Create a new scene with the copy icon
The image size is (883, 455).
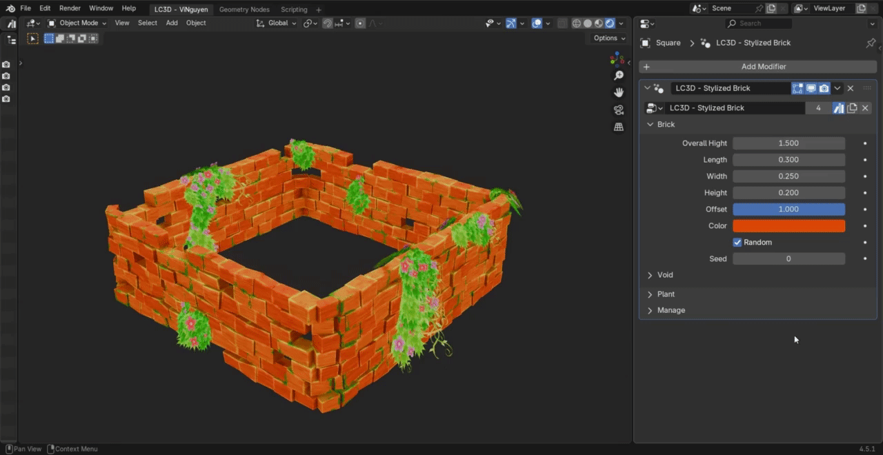pos(771,8)
